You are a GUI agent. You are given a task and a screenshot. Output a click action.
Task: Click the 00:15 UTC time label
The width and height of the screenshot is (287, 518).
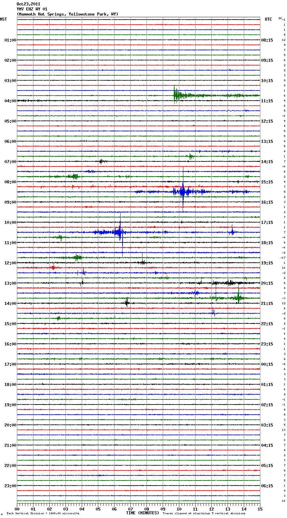pos(267,364)
